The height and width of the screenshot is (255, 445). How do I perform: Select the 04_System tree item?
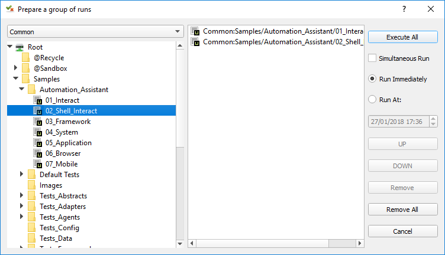pyautogui.click(x=62, y=132)
